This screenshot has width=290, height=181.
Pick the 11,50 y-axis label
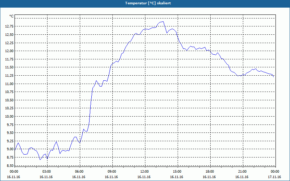9,67
